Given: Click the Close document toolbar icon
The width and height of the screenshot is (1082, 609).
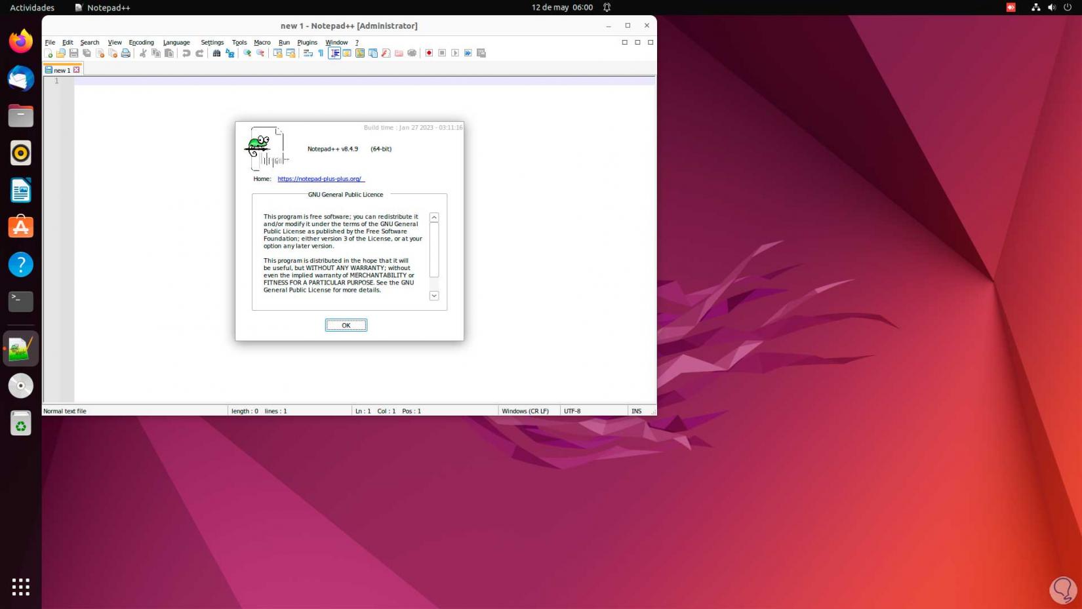Looking at the screenshot, I should [100, 53].
